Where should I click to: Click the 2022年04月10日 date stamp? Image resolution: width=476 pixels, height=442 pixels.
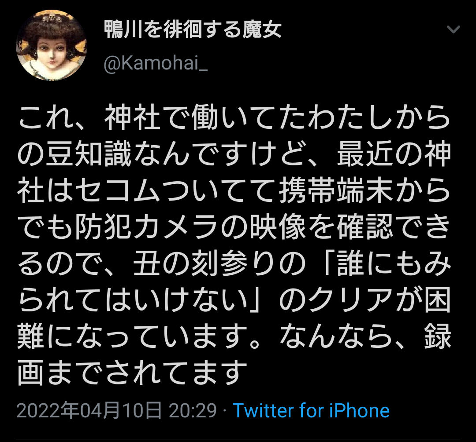point(89,410)
